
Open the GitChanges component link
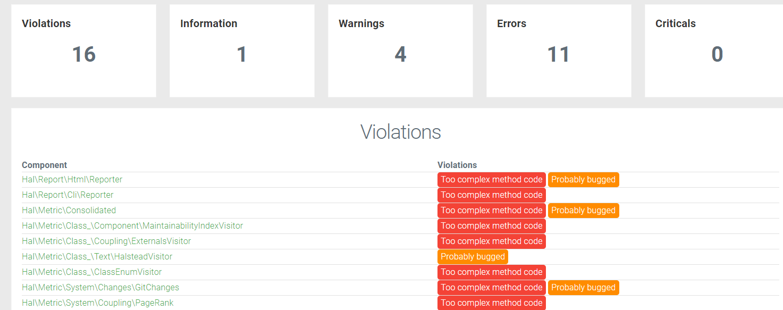point(100,288)
